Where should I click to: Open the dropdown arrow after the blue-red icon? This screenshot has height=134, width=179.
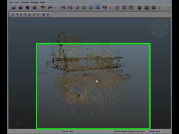coord(110,8)
